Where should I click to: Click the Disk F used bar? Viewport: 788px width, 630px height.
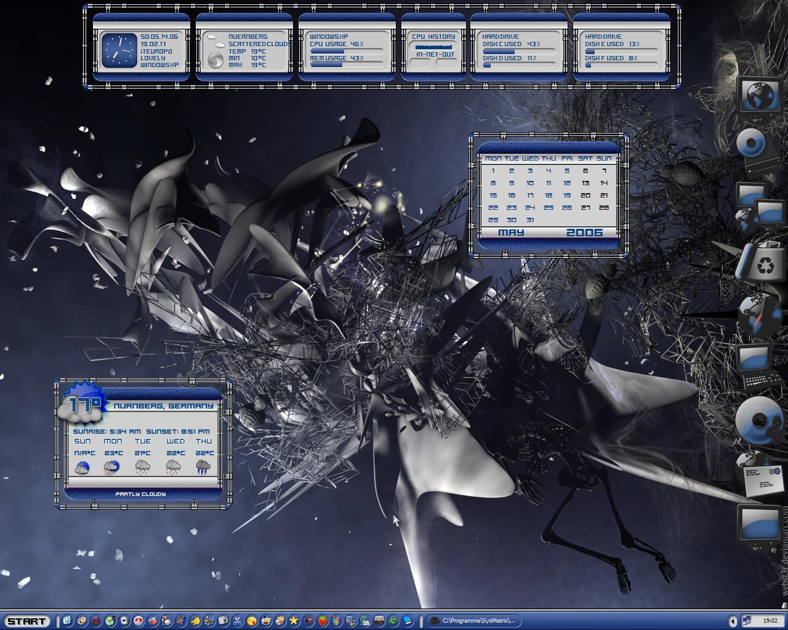(622, 64)
